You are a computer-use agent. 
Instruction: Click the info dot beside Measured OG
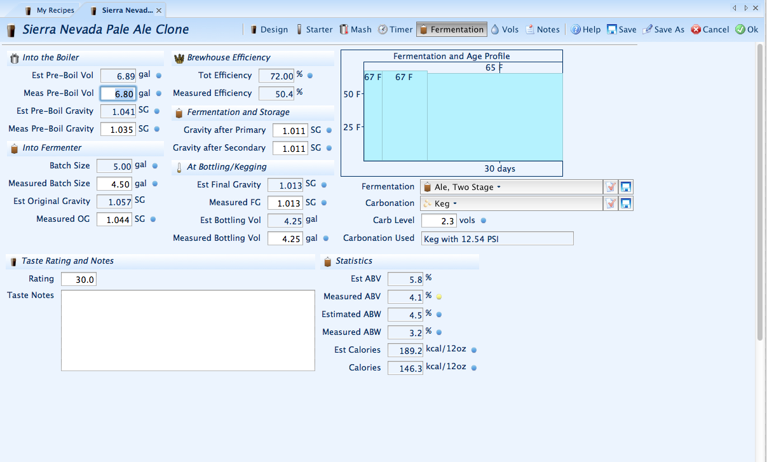[153, 219]
